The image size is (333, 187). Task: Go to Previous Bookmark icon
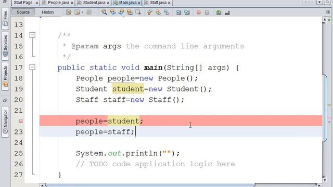coord(150,12)
